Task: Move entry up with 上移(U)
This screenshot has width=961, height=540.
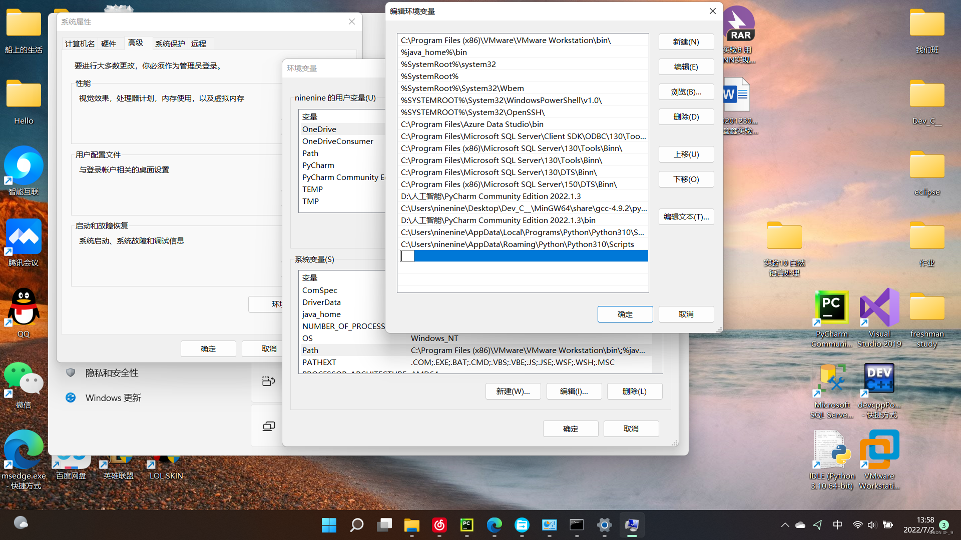Action: 686,154
